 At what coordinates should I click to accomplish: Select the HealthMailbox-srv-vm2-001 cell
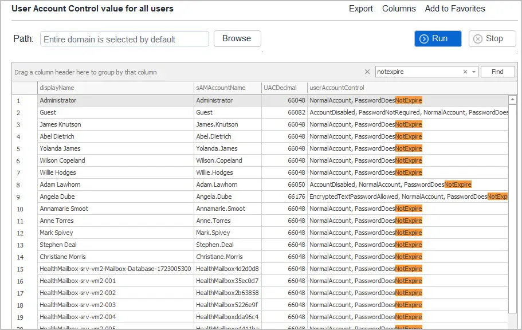point(116,281)
